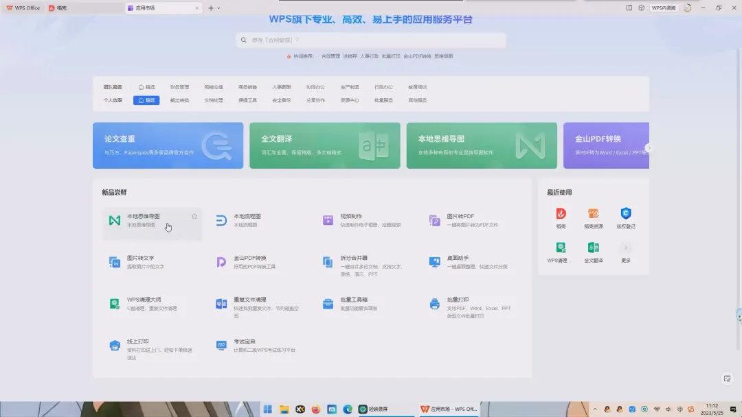Open the feedback floating button

pos(728,379)
